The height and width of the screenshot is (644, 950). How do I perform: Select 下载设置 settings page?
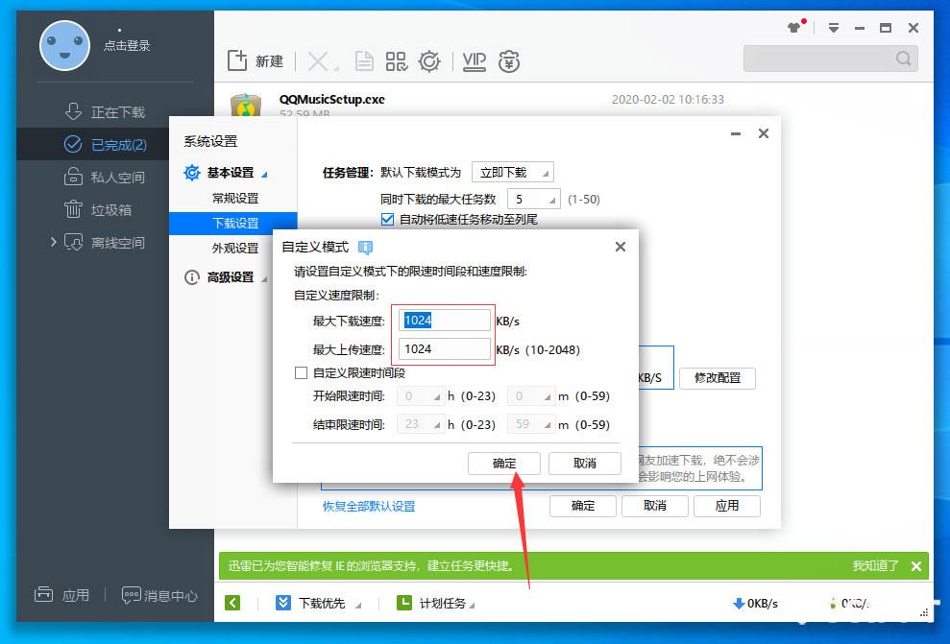coord(233,223)
